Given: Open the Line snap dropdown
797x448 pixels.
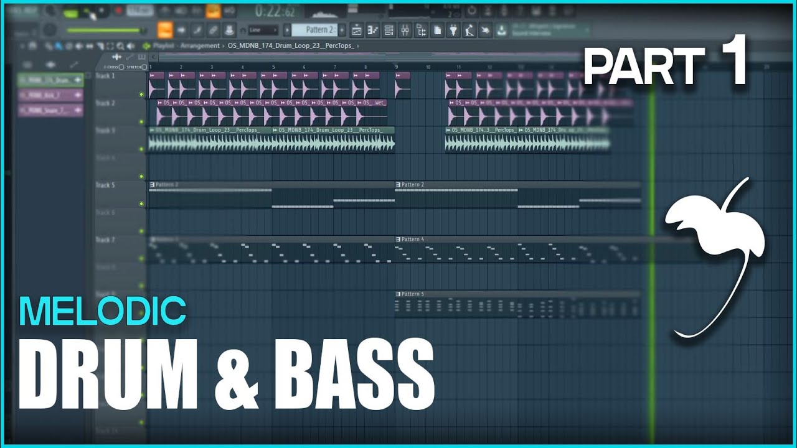Looking at the screenshot, I should pyautogui.click(x=263, y=30).
